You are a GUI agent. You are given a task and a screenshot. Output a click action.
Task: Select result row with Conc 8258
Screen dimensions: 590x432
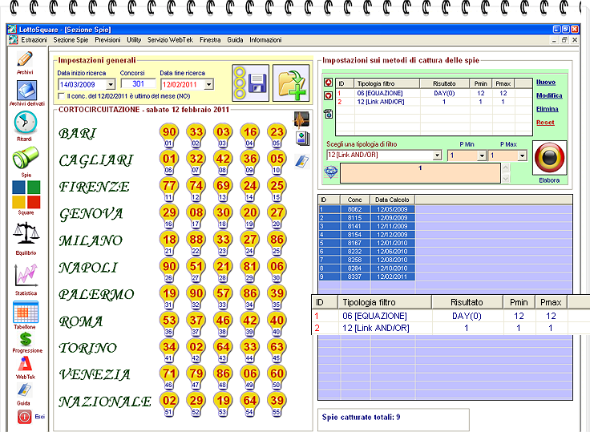367,260
